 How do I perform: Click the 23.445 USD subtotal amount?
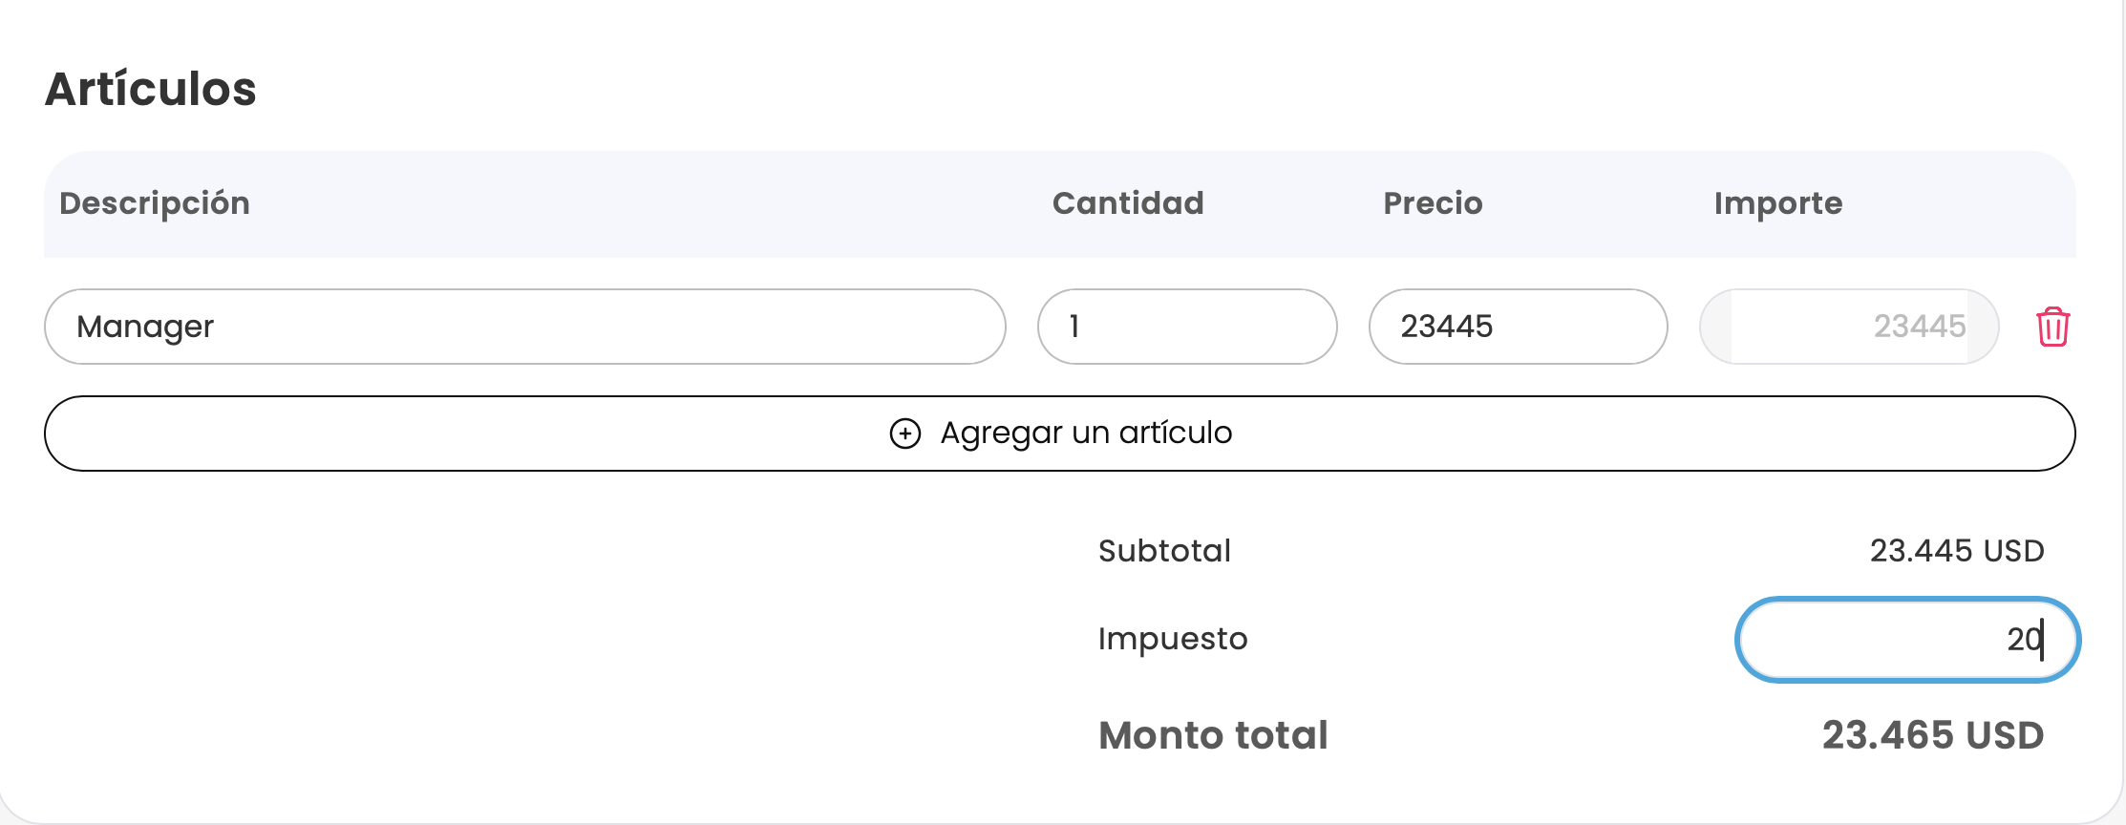(1956, 551)
